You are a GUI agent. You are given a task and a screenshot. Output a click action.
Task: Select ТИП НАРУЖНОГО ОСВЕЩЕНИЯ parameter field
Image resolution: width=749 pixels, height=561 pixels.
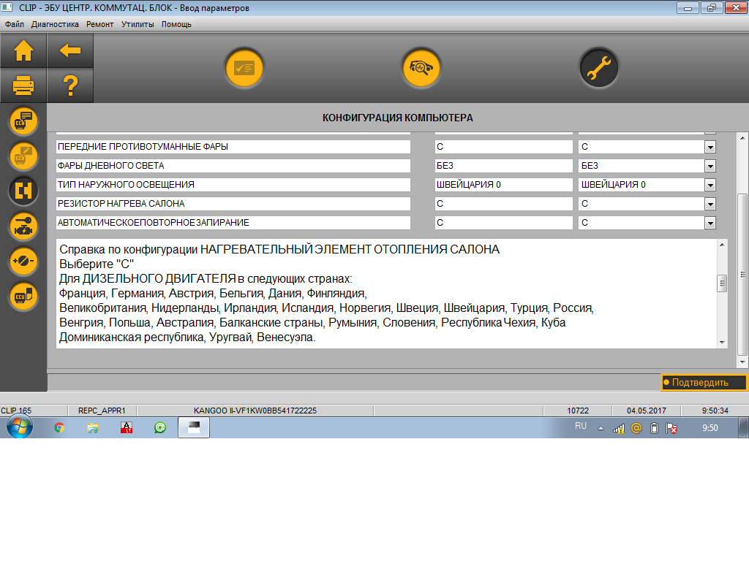tap(233, 185)
